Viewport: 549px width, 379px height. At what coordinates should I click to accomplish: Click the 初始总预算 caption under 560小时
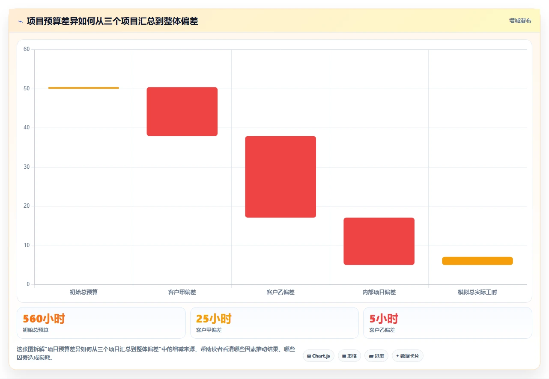(x=36, y=330)
